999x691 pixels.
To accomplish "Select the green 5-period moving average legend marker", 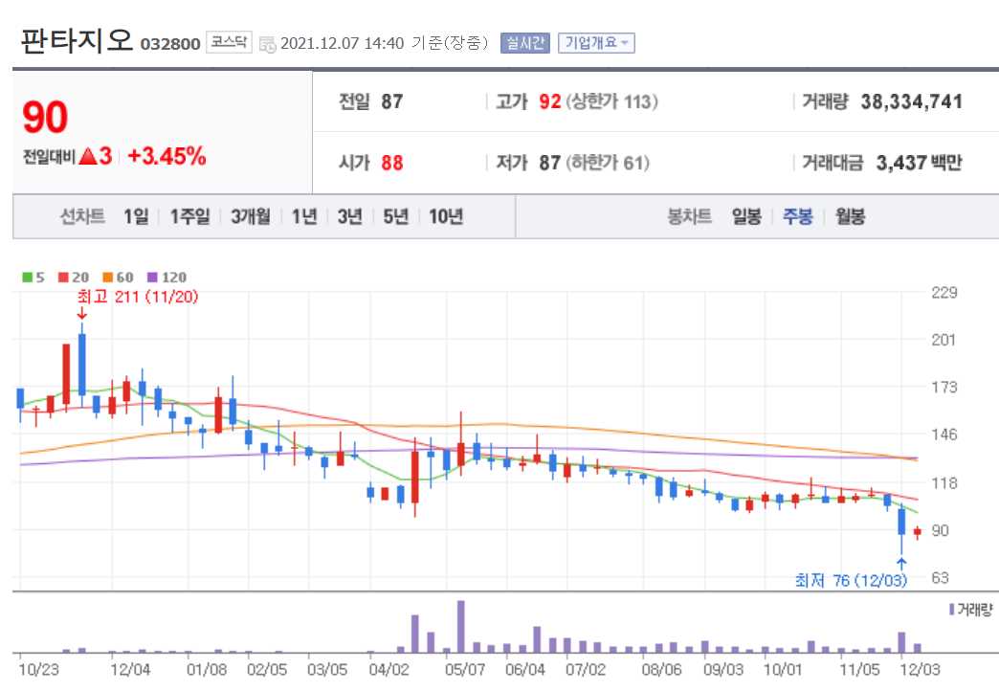I will [x=27, y=277].
